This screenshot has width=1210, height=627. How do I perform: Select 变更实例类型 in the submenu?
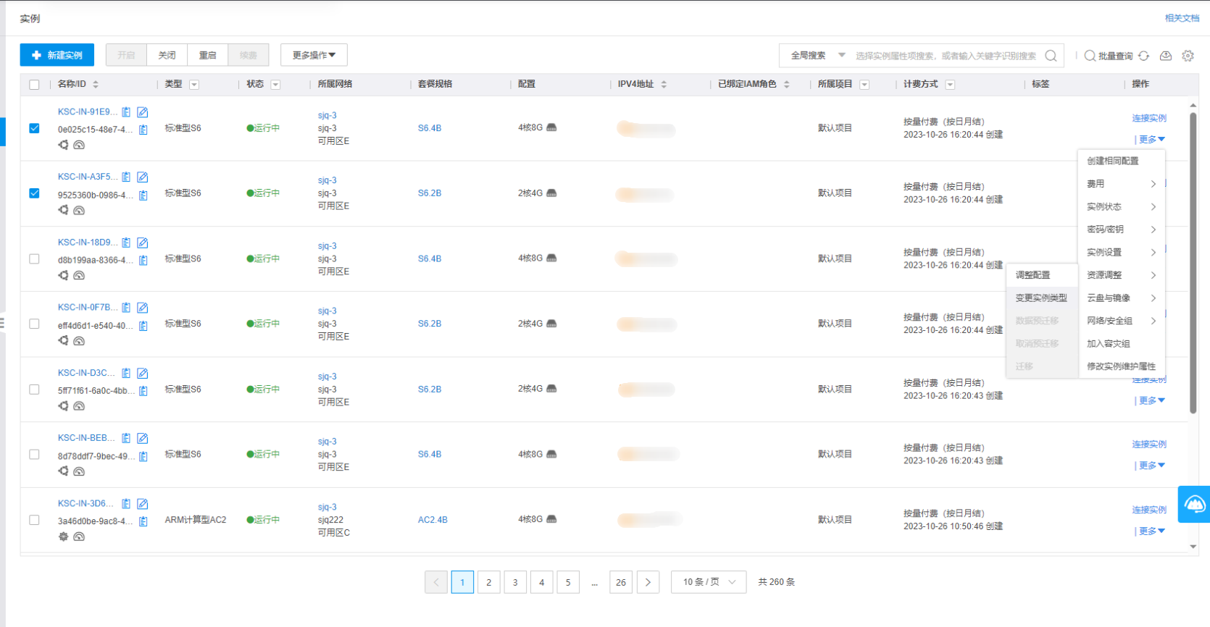[x=1041, y=298]
